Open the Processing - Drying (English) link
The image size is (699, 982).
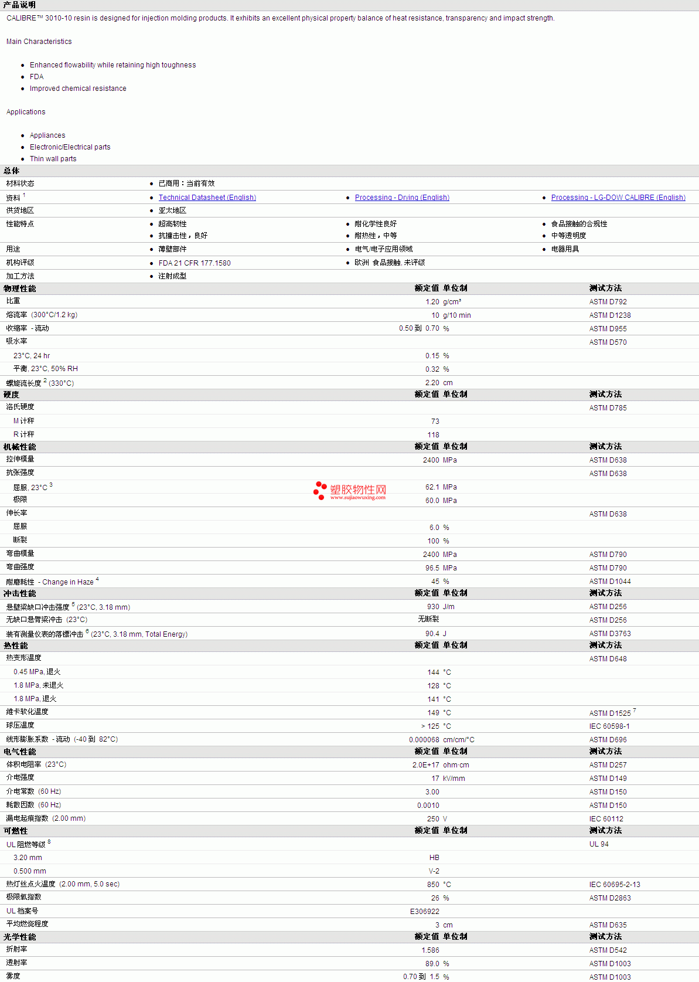(x=402, y=198)
